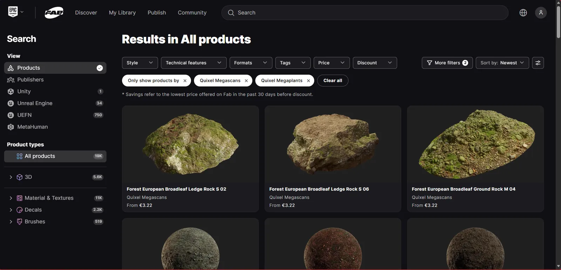
Task: Change Sort by Newest dropdown
Action: click(x=502, y=63)
